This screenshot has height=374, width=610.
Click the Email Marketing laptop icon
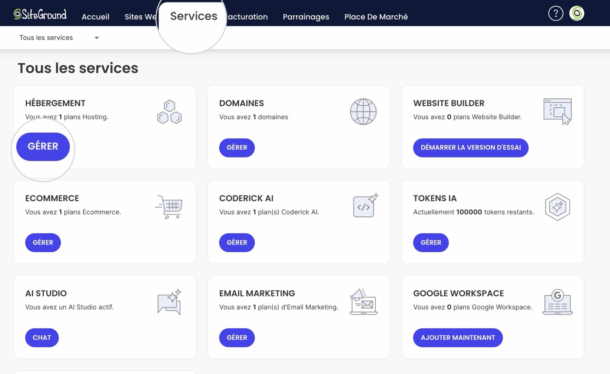pyautogui.click(x=363, y=302)
